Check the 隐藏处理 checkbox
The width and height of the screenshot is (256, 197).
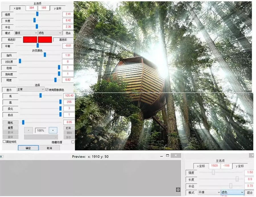pyautogui.click(x=73, y=142)
